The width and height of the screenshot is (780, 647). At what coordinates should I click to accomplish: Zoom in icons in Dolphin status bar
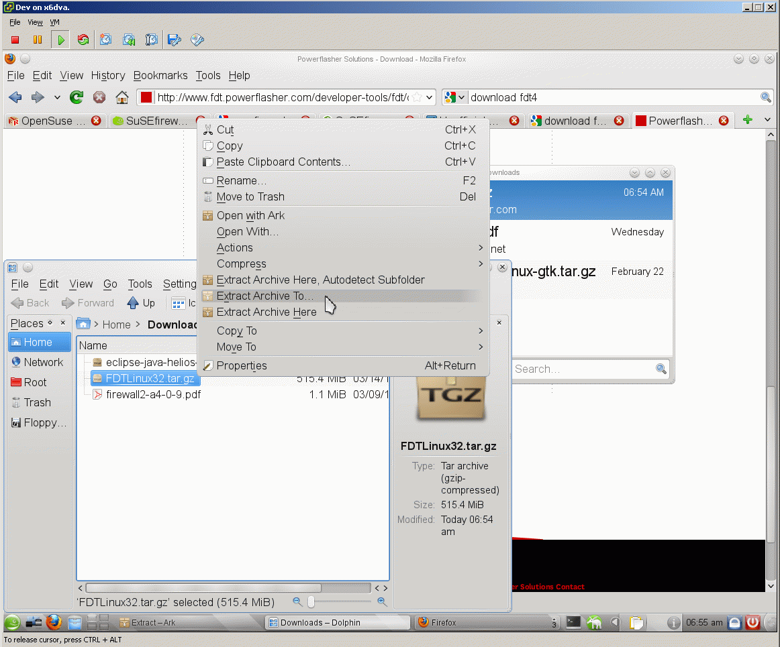pyautogui.click(x=382, y=602)
